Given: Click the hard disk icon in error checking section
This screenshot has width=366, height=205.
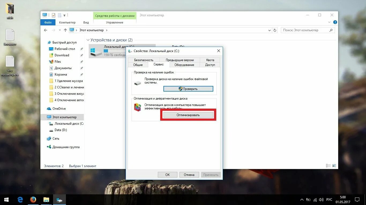Looking at the screenshot, I should click(137, 83).
